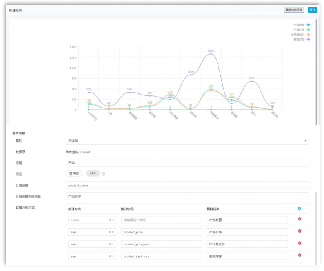Toggle the 产品数量 legend series
This screenshot has width=324, height=271.
click(302, 25)
